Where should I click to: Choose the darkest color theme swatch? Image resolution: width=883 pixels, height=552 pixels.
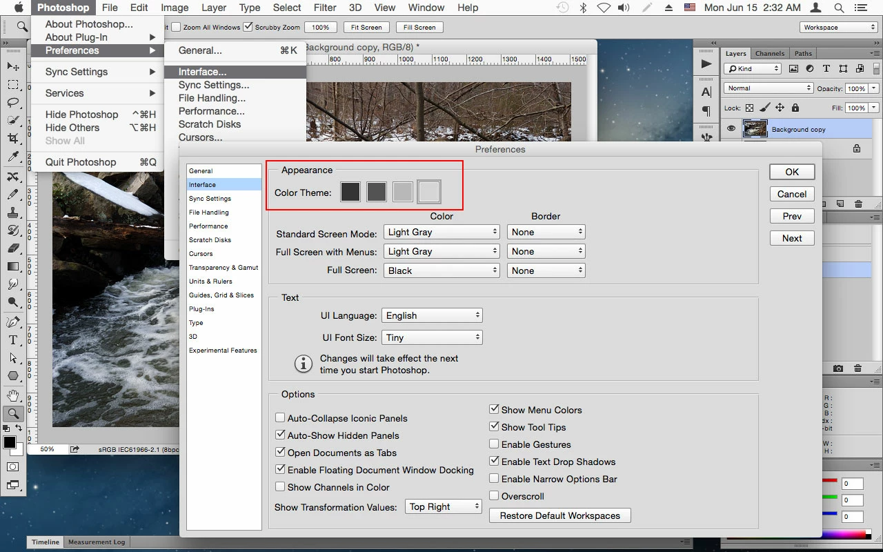pos(350,192)
